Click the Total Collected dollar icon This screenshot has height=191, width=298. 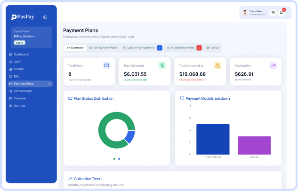pyautogui.click(x=162, y=65)
